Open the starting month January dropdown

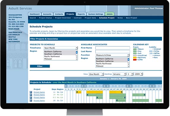point(119,74)
